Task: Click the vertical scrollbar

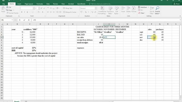Action: coord(181,60)
